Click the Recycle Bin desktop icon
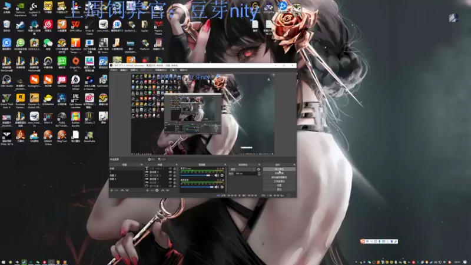Screen dimensions: 471x265 pyautogui.click(x=6, y=26)
